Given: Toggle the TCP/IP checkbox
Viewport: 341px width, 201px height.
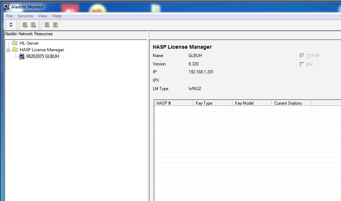Looking at the screenshot, I should coord(302,56).
